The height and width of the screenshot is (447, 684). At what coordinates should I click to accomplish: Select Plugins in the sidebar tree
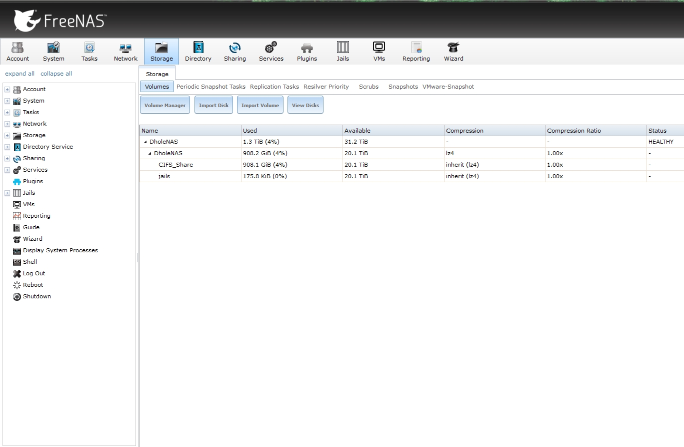pos(33,181)
